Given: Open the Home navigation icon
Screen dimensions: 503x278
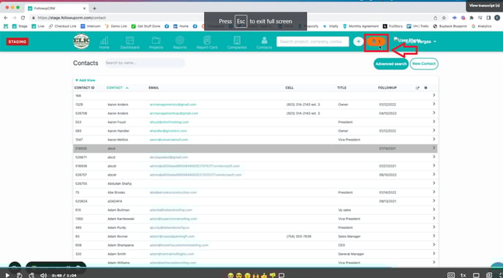Looking at the screenshot, I should point(104,42).
